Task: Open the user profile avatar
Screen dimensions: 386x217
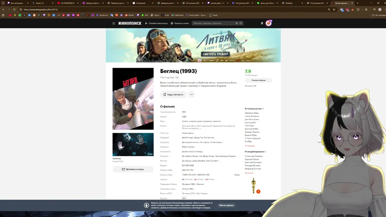Action: 268,23
